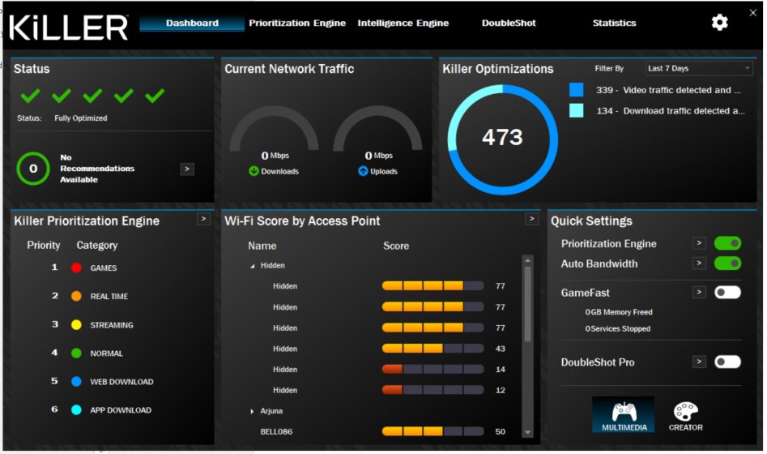Viewport: 767px width, 454px height.
Task: Disable the Prioritization Engine toggle
Action: [727, 243]
